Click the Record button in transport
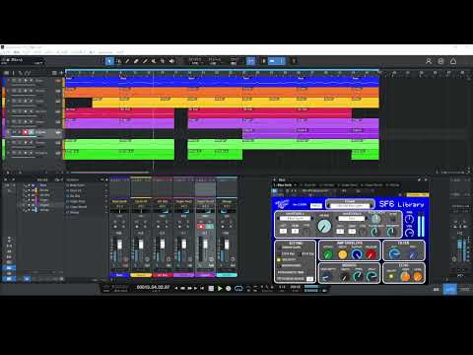This screenshot has height=355, width=473. [229, 288]
